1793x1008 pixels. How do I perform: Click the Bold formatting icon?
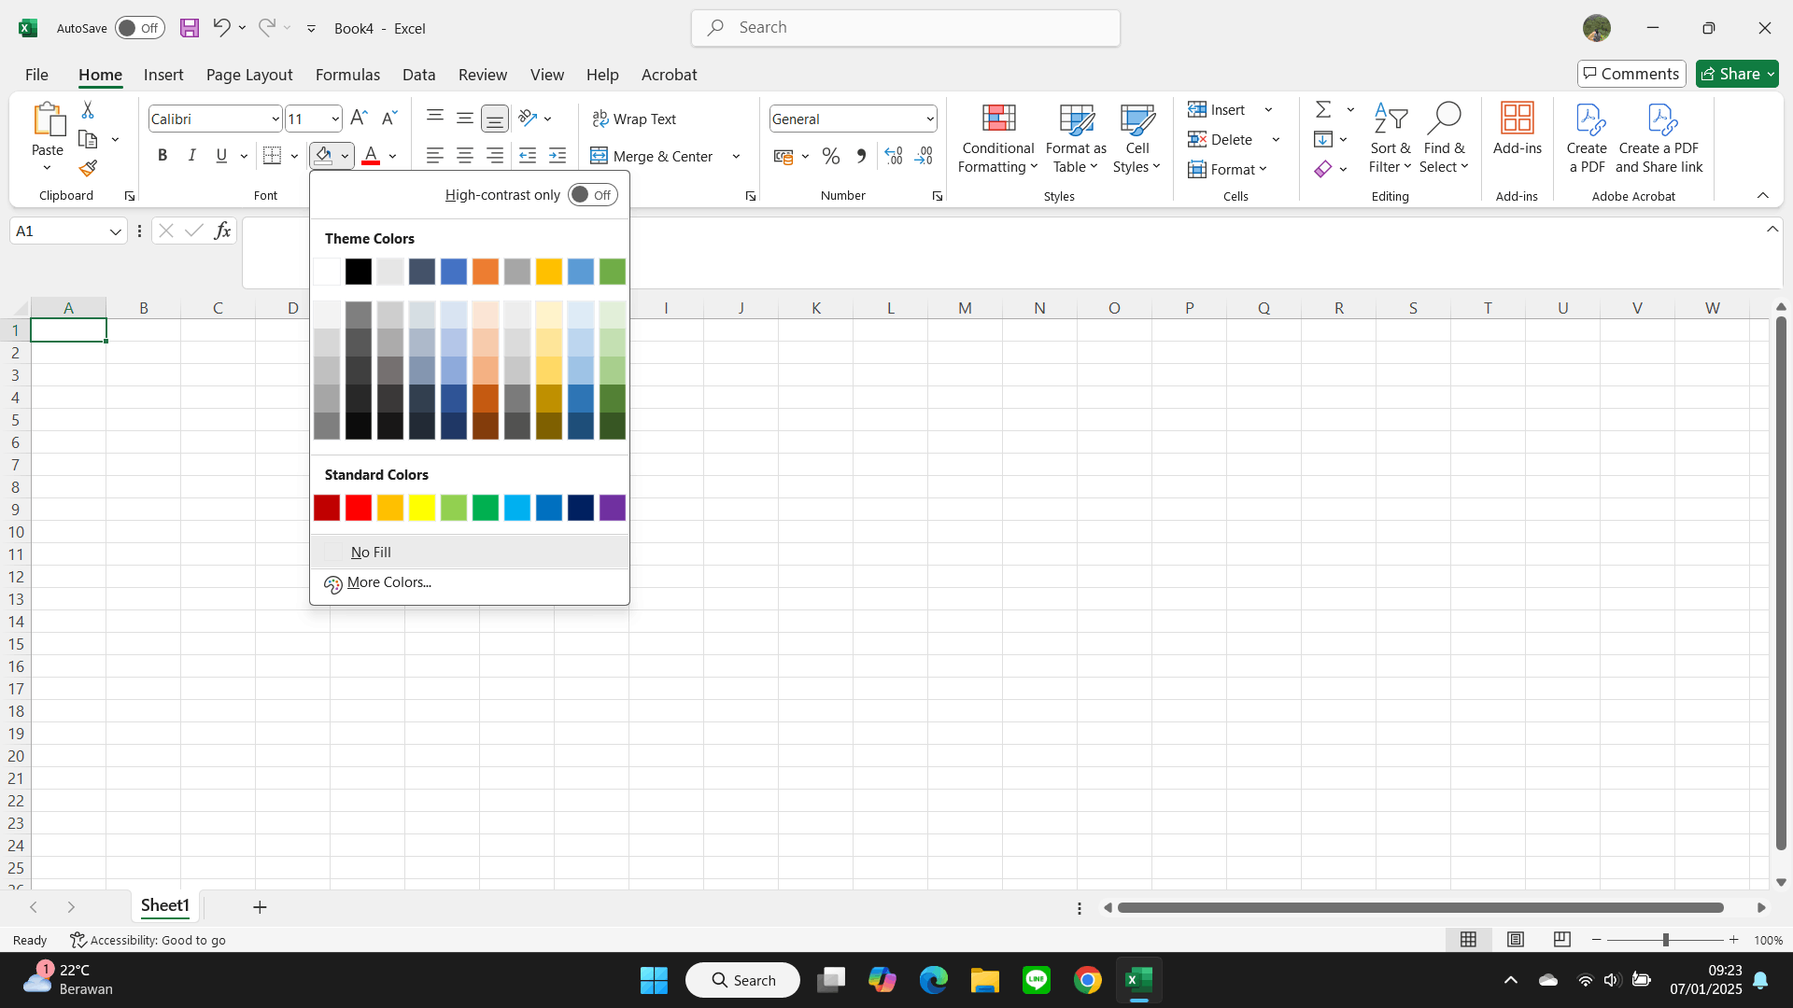pyautogui.click(x=162, y=156)
